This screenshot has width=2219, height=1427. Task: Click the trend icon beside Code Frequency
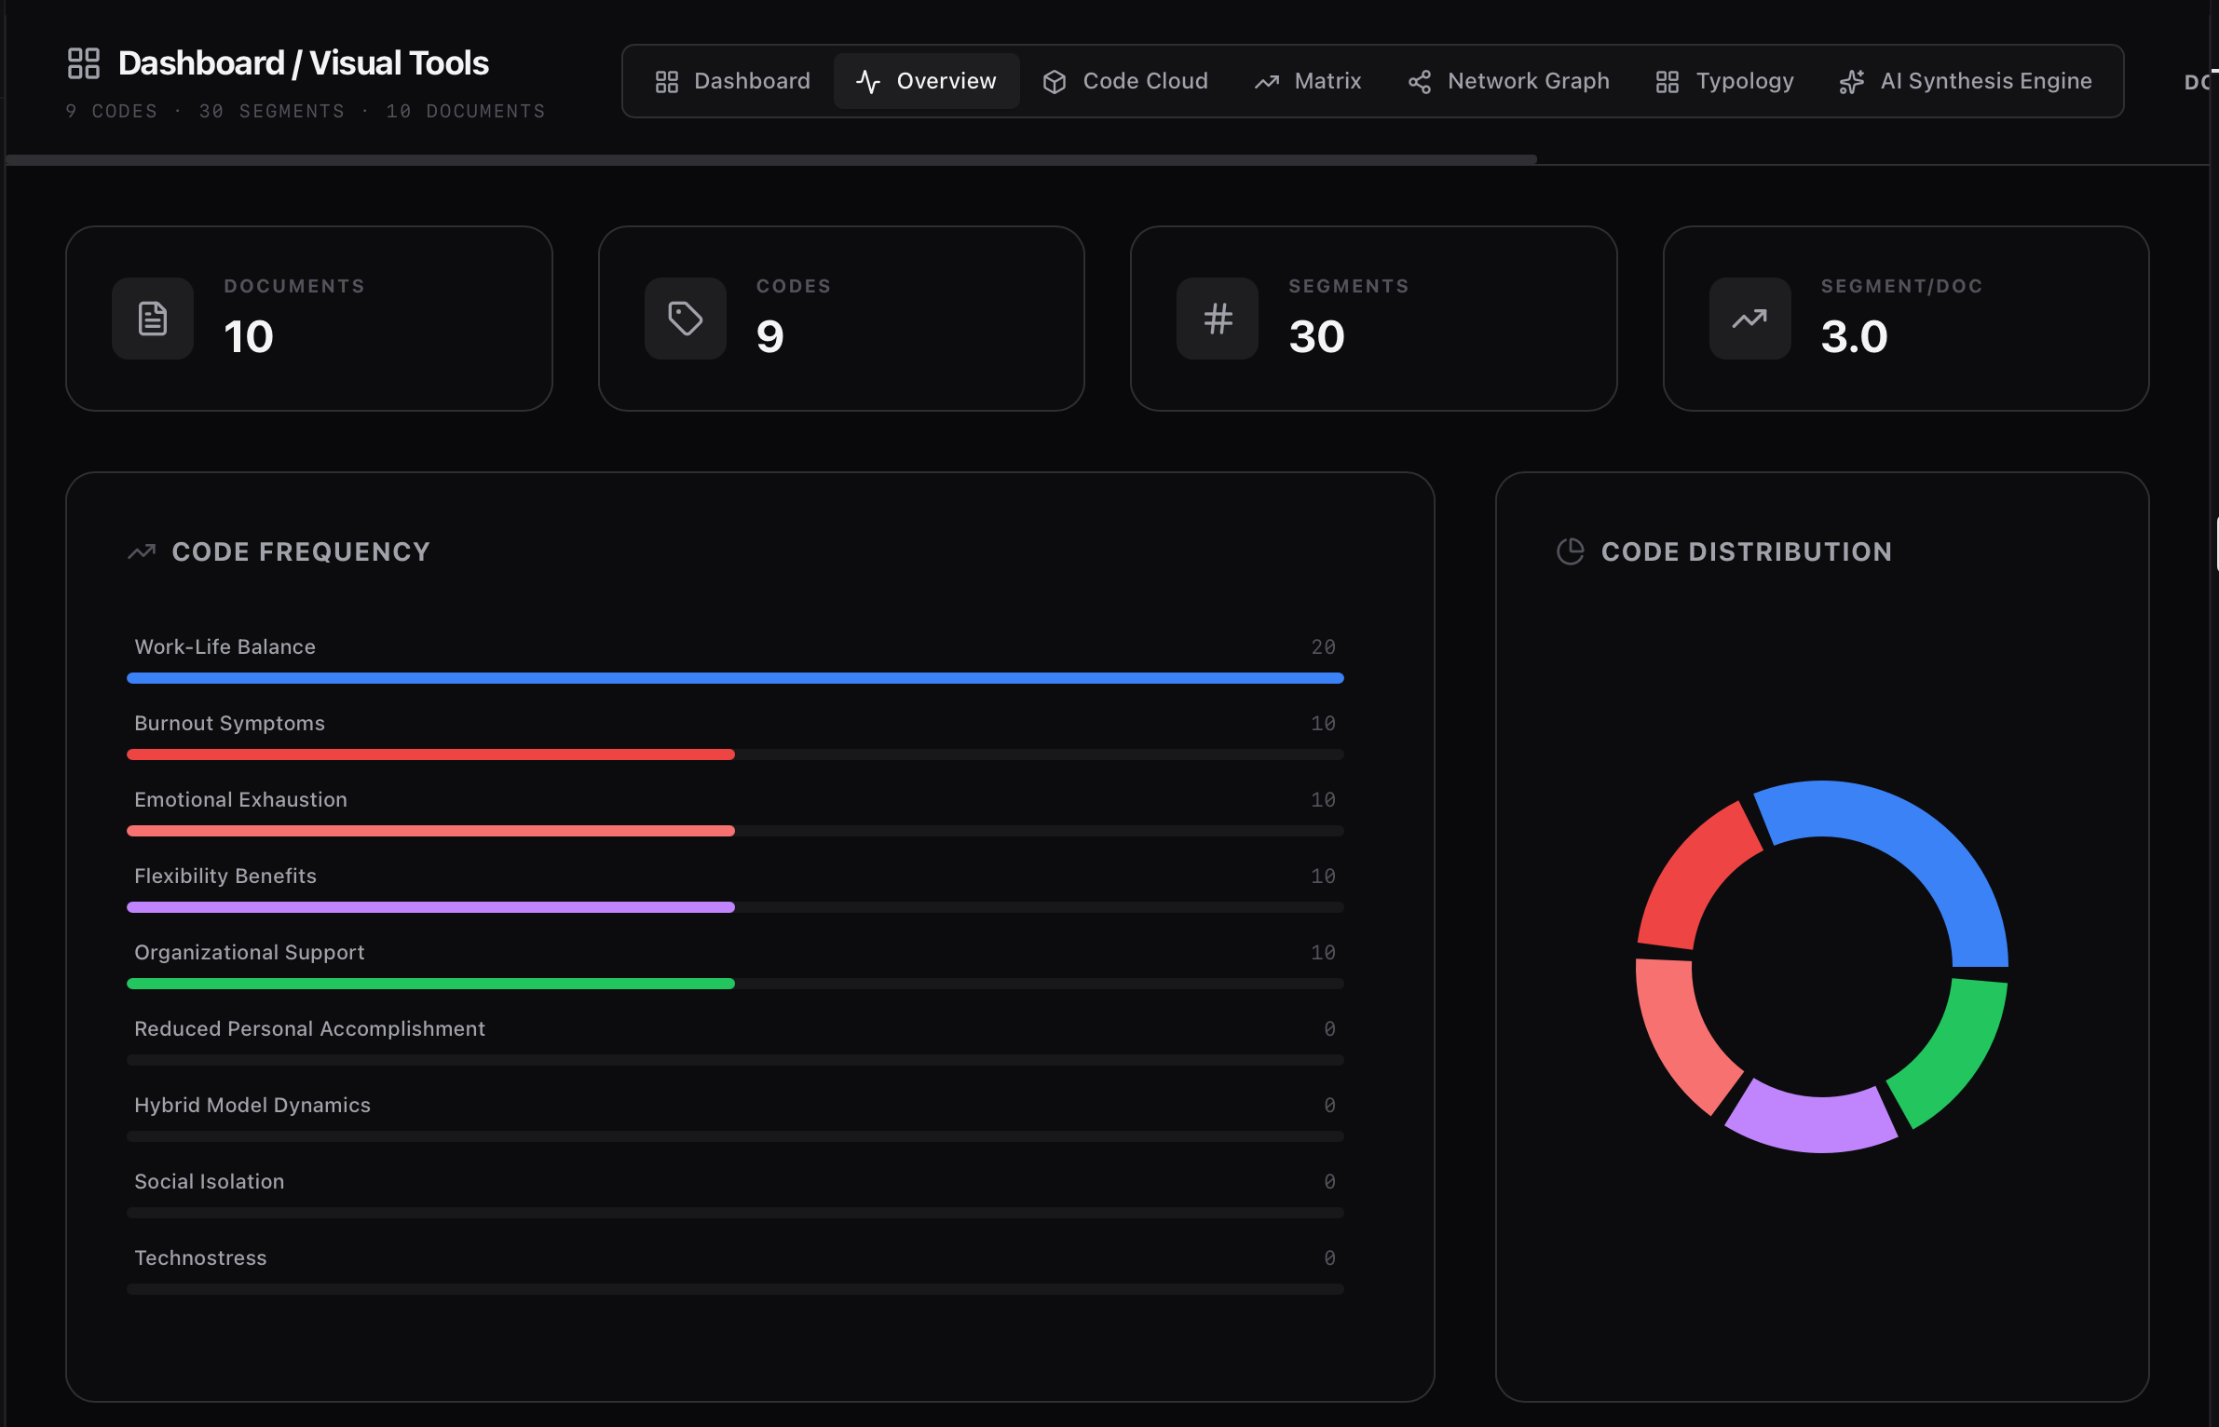[142, 551]
